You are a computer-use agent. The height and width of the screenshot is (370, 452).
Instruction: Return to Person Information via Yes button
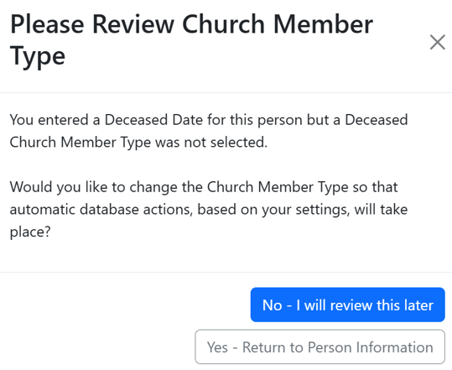pyautogui.click(x=320, y=347)
